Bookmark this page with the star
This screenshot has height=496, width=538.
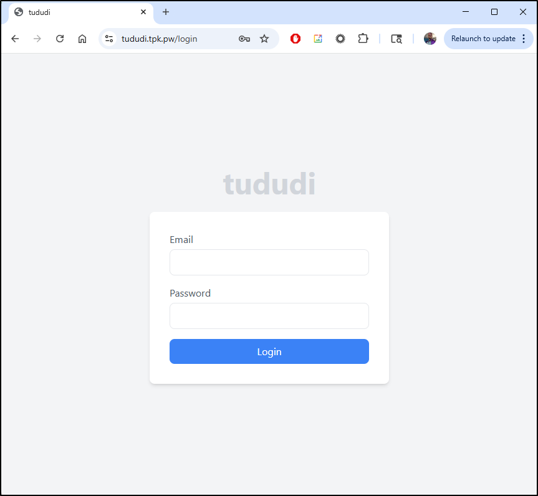pyautogui.click(x=264, y=39)
